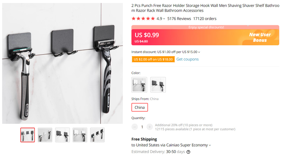Open the fourth gallery thumbnail image
Viewport: 285px width, 156px height.
point(80,135)
